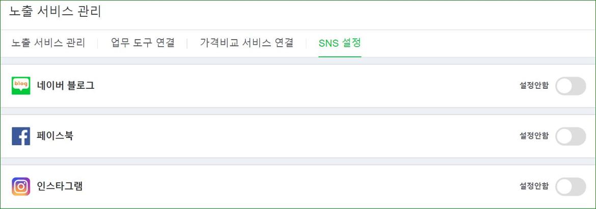Viewport: 596px width, 209px height.
Task: Enable the 네이버 블로그 toggle switch
Action: 571,86
